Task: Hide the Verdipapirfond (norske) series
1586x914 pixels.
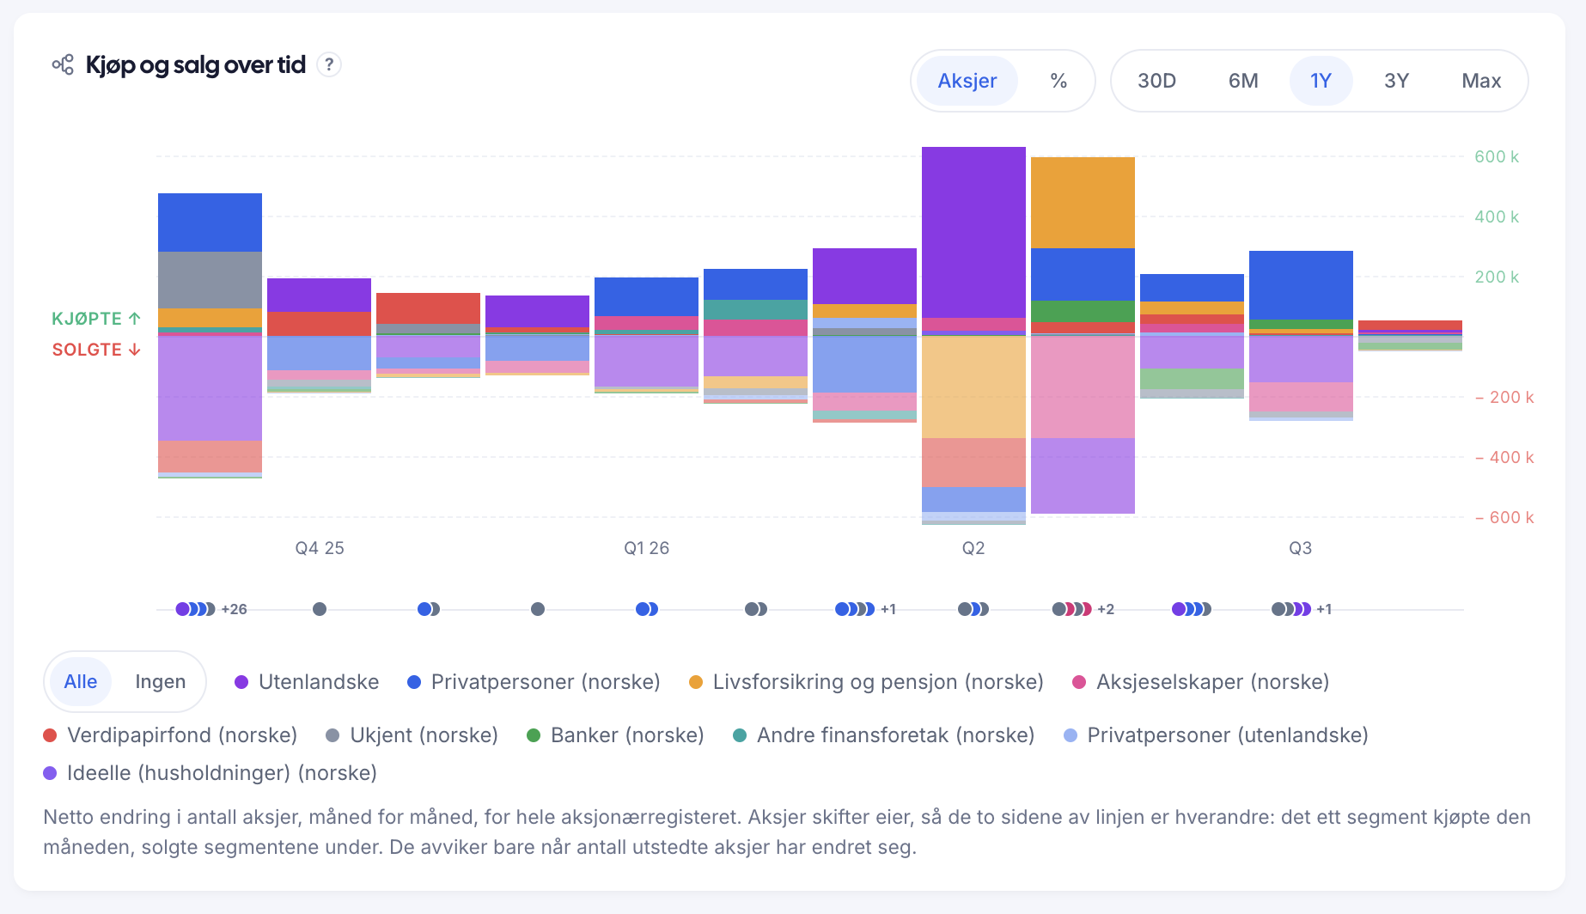Action: 170,735
